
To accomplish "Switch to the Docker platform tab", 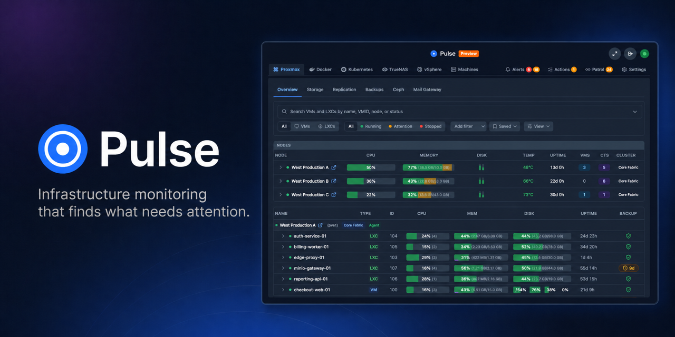I will (x=321, y=70).
